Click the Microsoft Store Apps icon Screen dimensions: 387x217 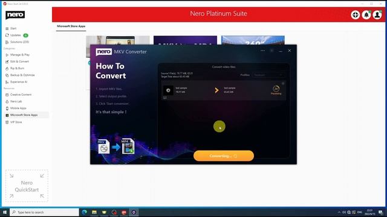click(x=7, y=115)
